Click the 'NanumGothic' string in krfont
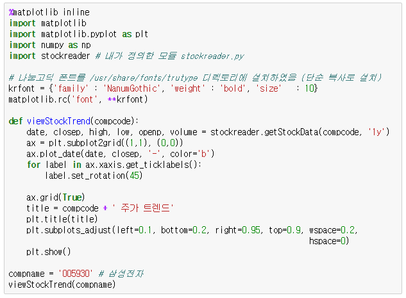Viewport: 406px width, 298px height. pos(133,88)
